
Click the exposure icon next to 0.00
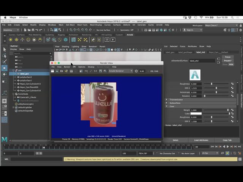pyautogui.click(x=136, y=71)
